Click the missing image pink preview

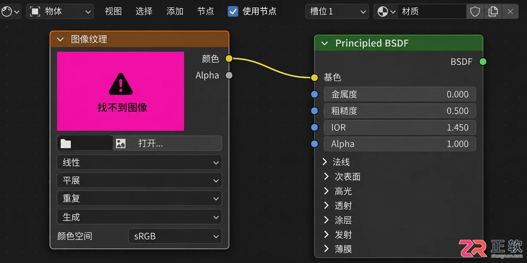(120, 91)
